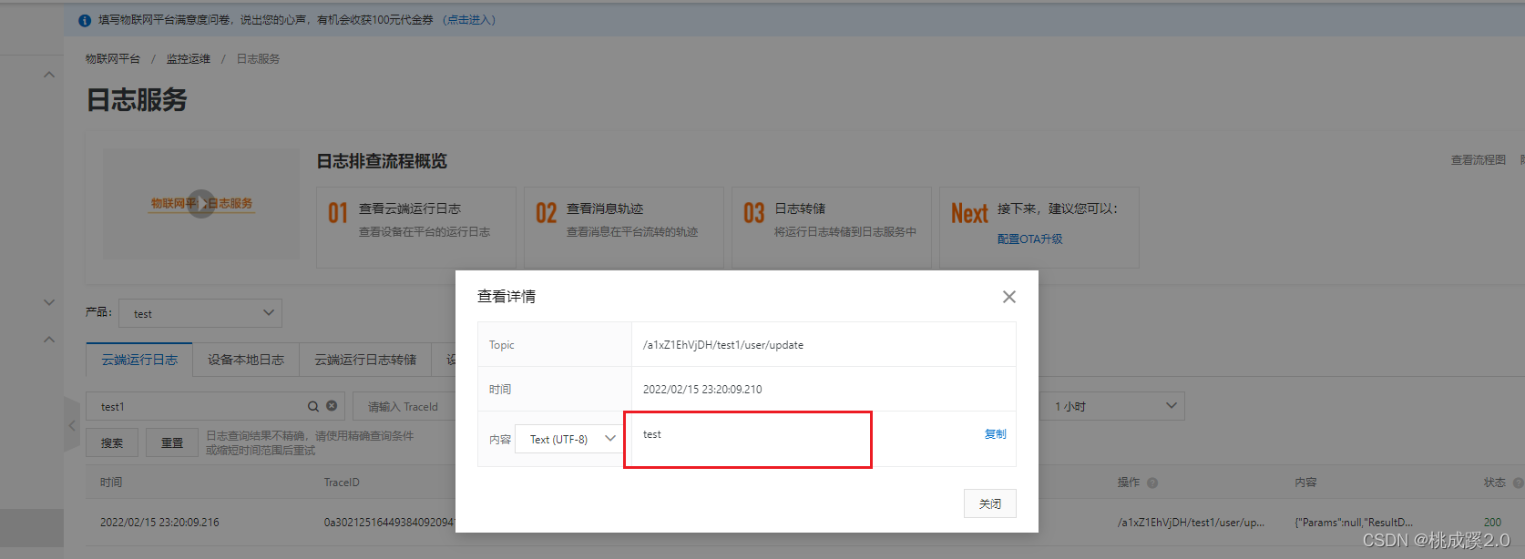Open the 查看流程图 link
The image size is (1525, 559).
[x=1478, y=160]
